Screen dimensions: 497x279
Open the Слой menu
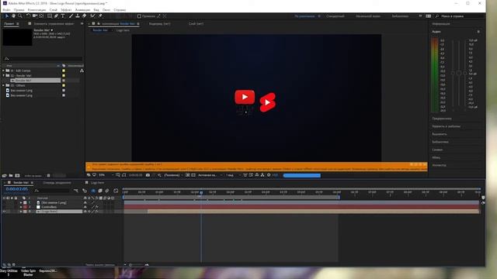click(54, 10)
